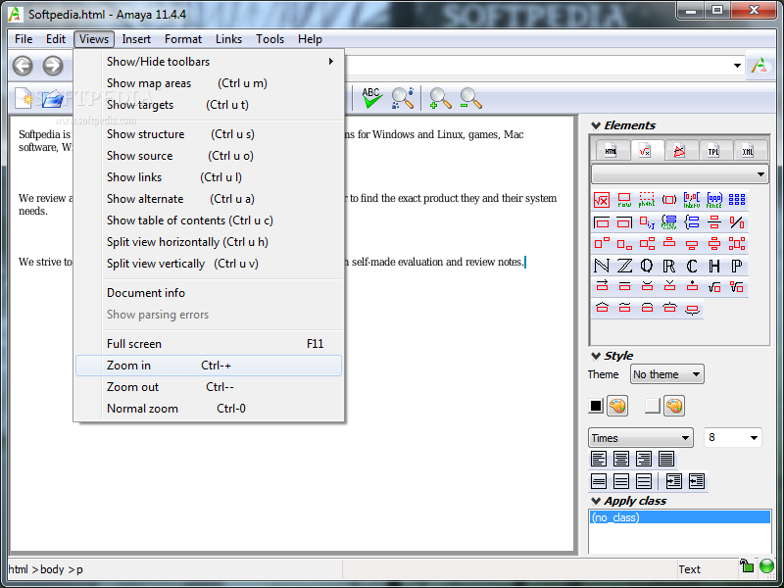Viewport: 784px width, 588px height.
Task: Open the File menu
Action: 24,39
